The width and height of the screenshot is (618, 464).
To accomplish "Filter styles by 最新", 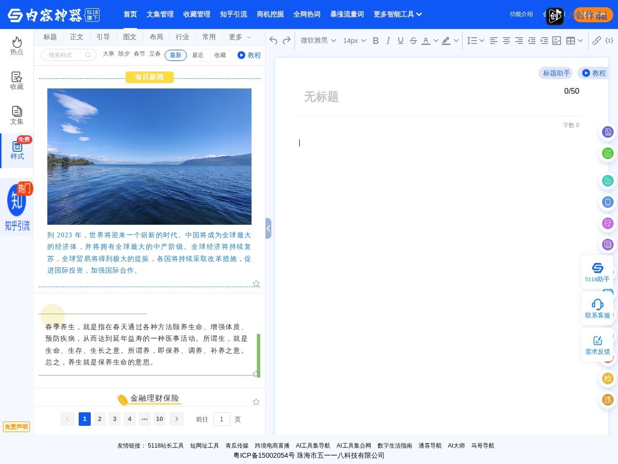I will pos(176,55).
